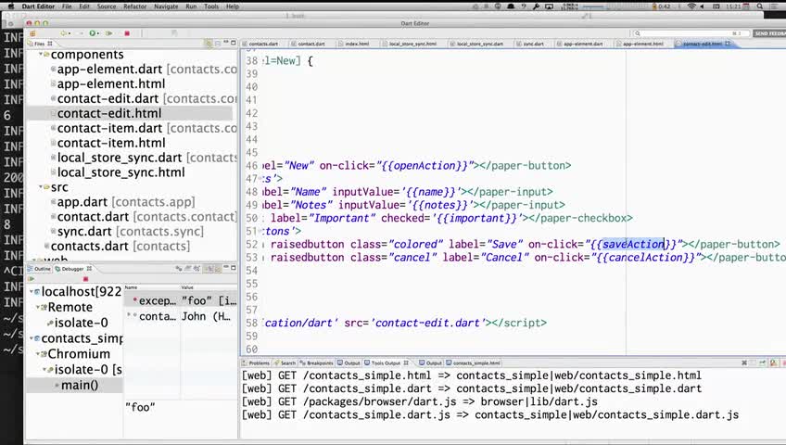
Task: Click the AirPlay display icon in menu bar
Action: pos(550,6)
